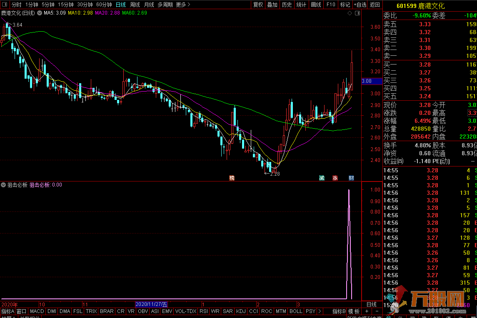The image size is (477, 318).
Task: Add stock to watchlist with +自选
Action: pyautogui.click(x=360, y=5)
